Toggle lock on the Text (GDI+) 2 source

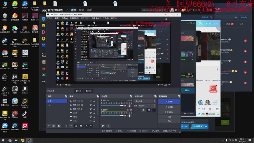pyautogui.click(x=94, y=105)
